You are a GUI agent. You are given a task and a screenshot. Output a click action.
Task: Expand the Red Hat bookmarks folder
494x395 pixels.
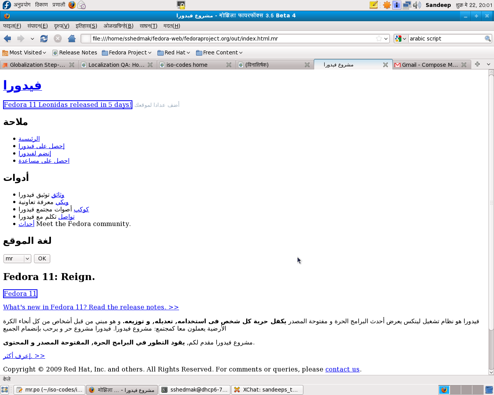click(x=174, y=52)
